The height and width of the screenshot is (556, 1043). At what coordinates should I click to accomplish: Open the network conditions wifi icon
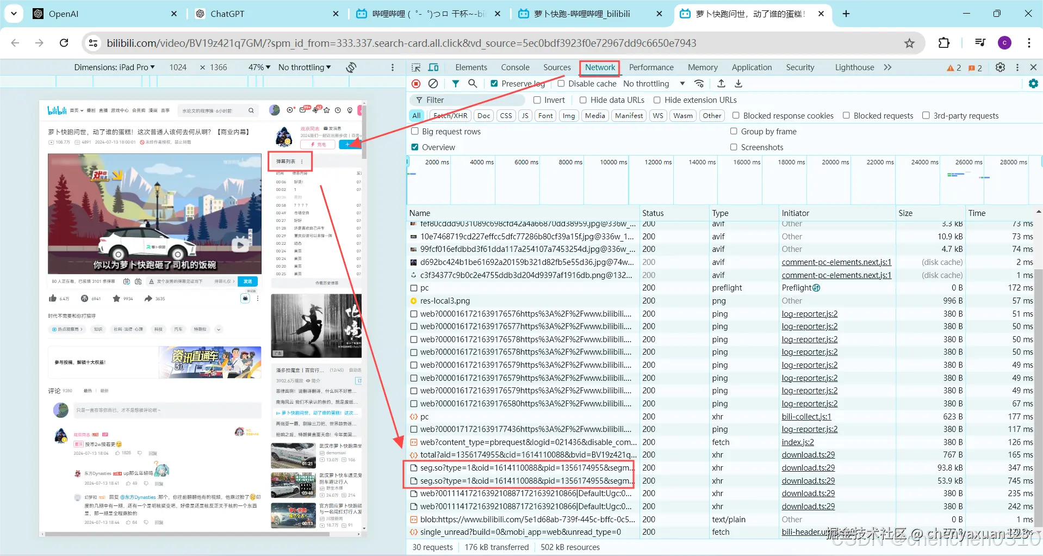click(699, 84)
